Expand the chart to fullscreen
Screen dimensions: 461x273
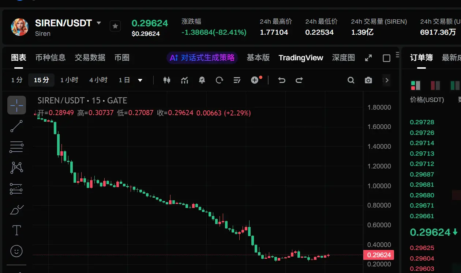[x=368, y=58]
